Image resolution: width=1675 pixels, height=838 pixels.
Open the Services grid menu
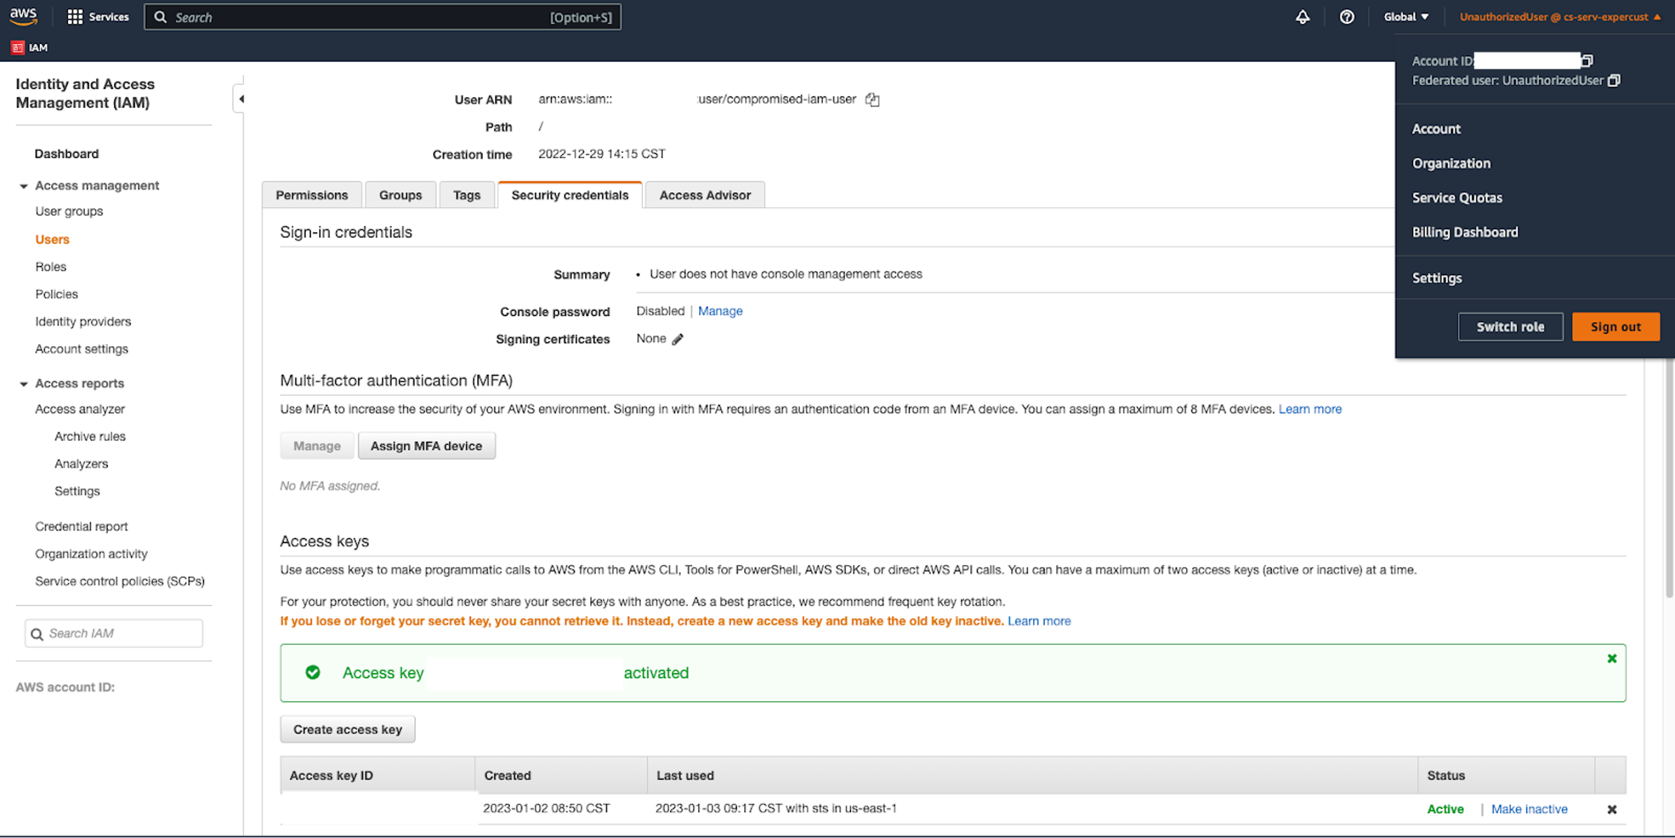click(x=98, y=17)
